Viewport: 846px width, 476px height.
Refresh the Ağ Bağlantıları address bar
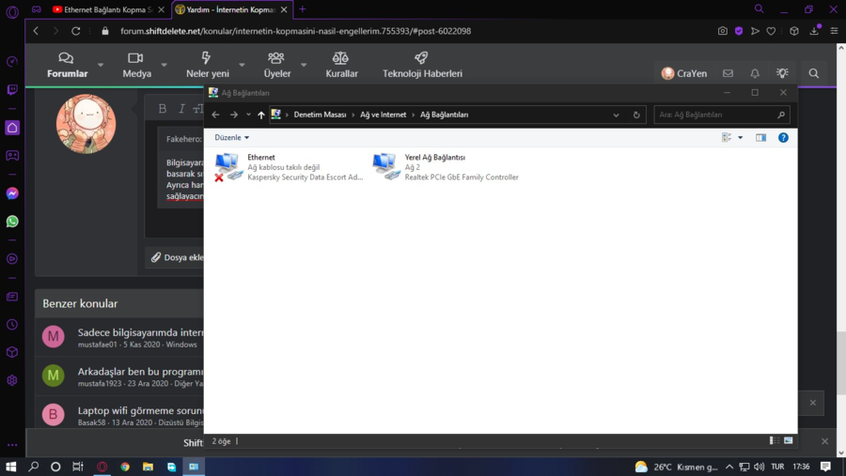coord(636,115)
